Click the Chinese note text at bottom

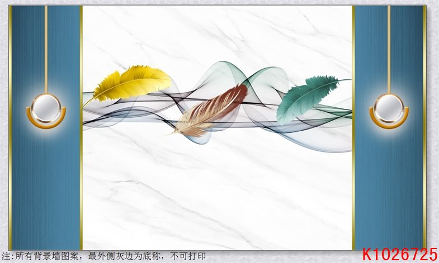click(103, 256)
